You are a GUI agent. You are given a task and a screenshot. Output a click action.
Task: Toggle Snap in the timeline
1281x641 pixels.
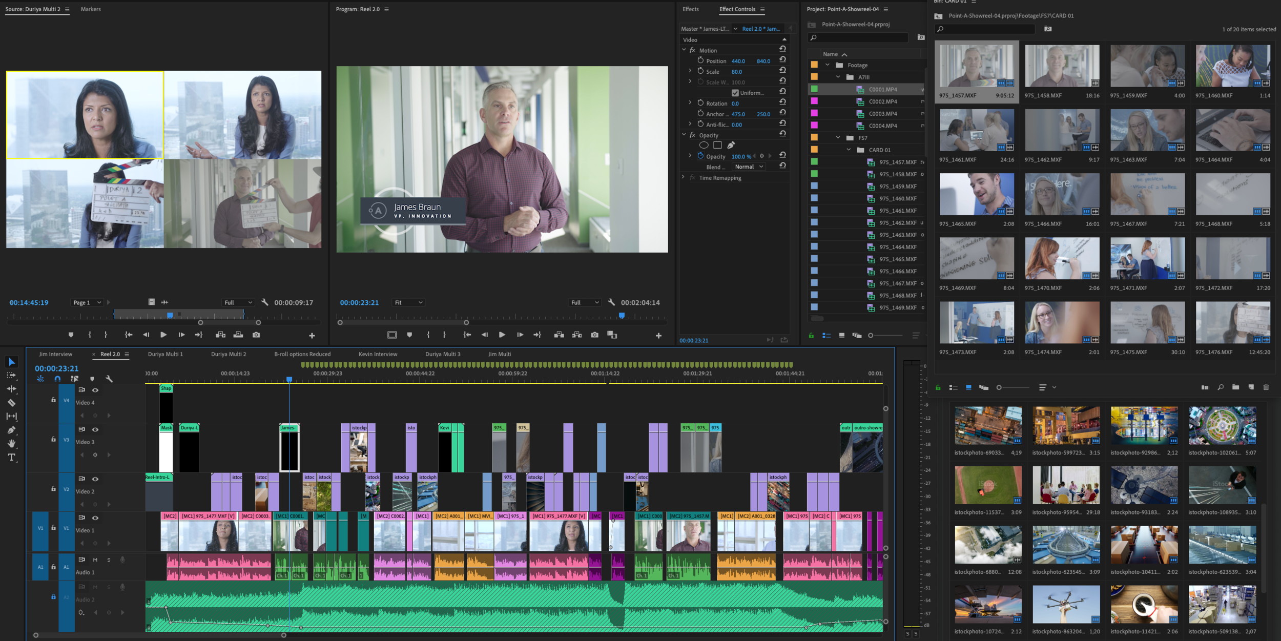57,379
